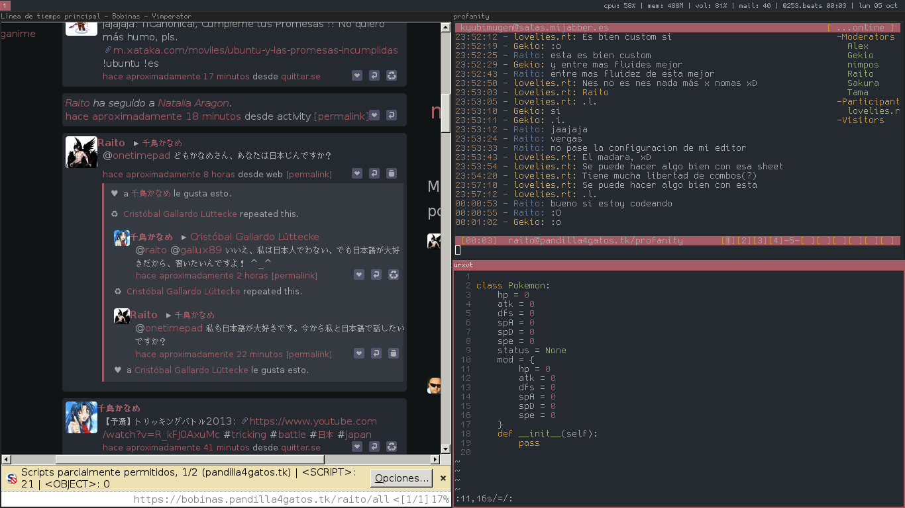
Task: Open the #tricking hashtag
Action: pos(244,435)
